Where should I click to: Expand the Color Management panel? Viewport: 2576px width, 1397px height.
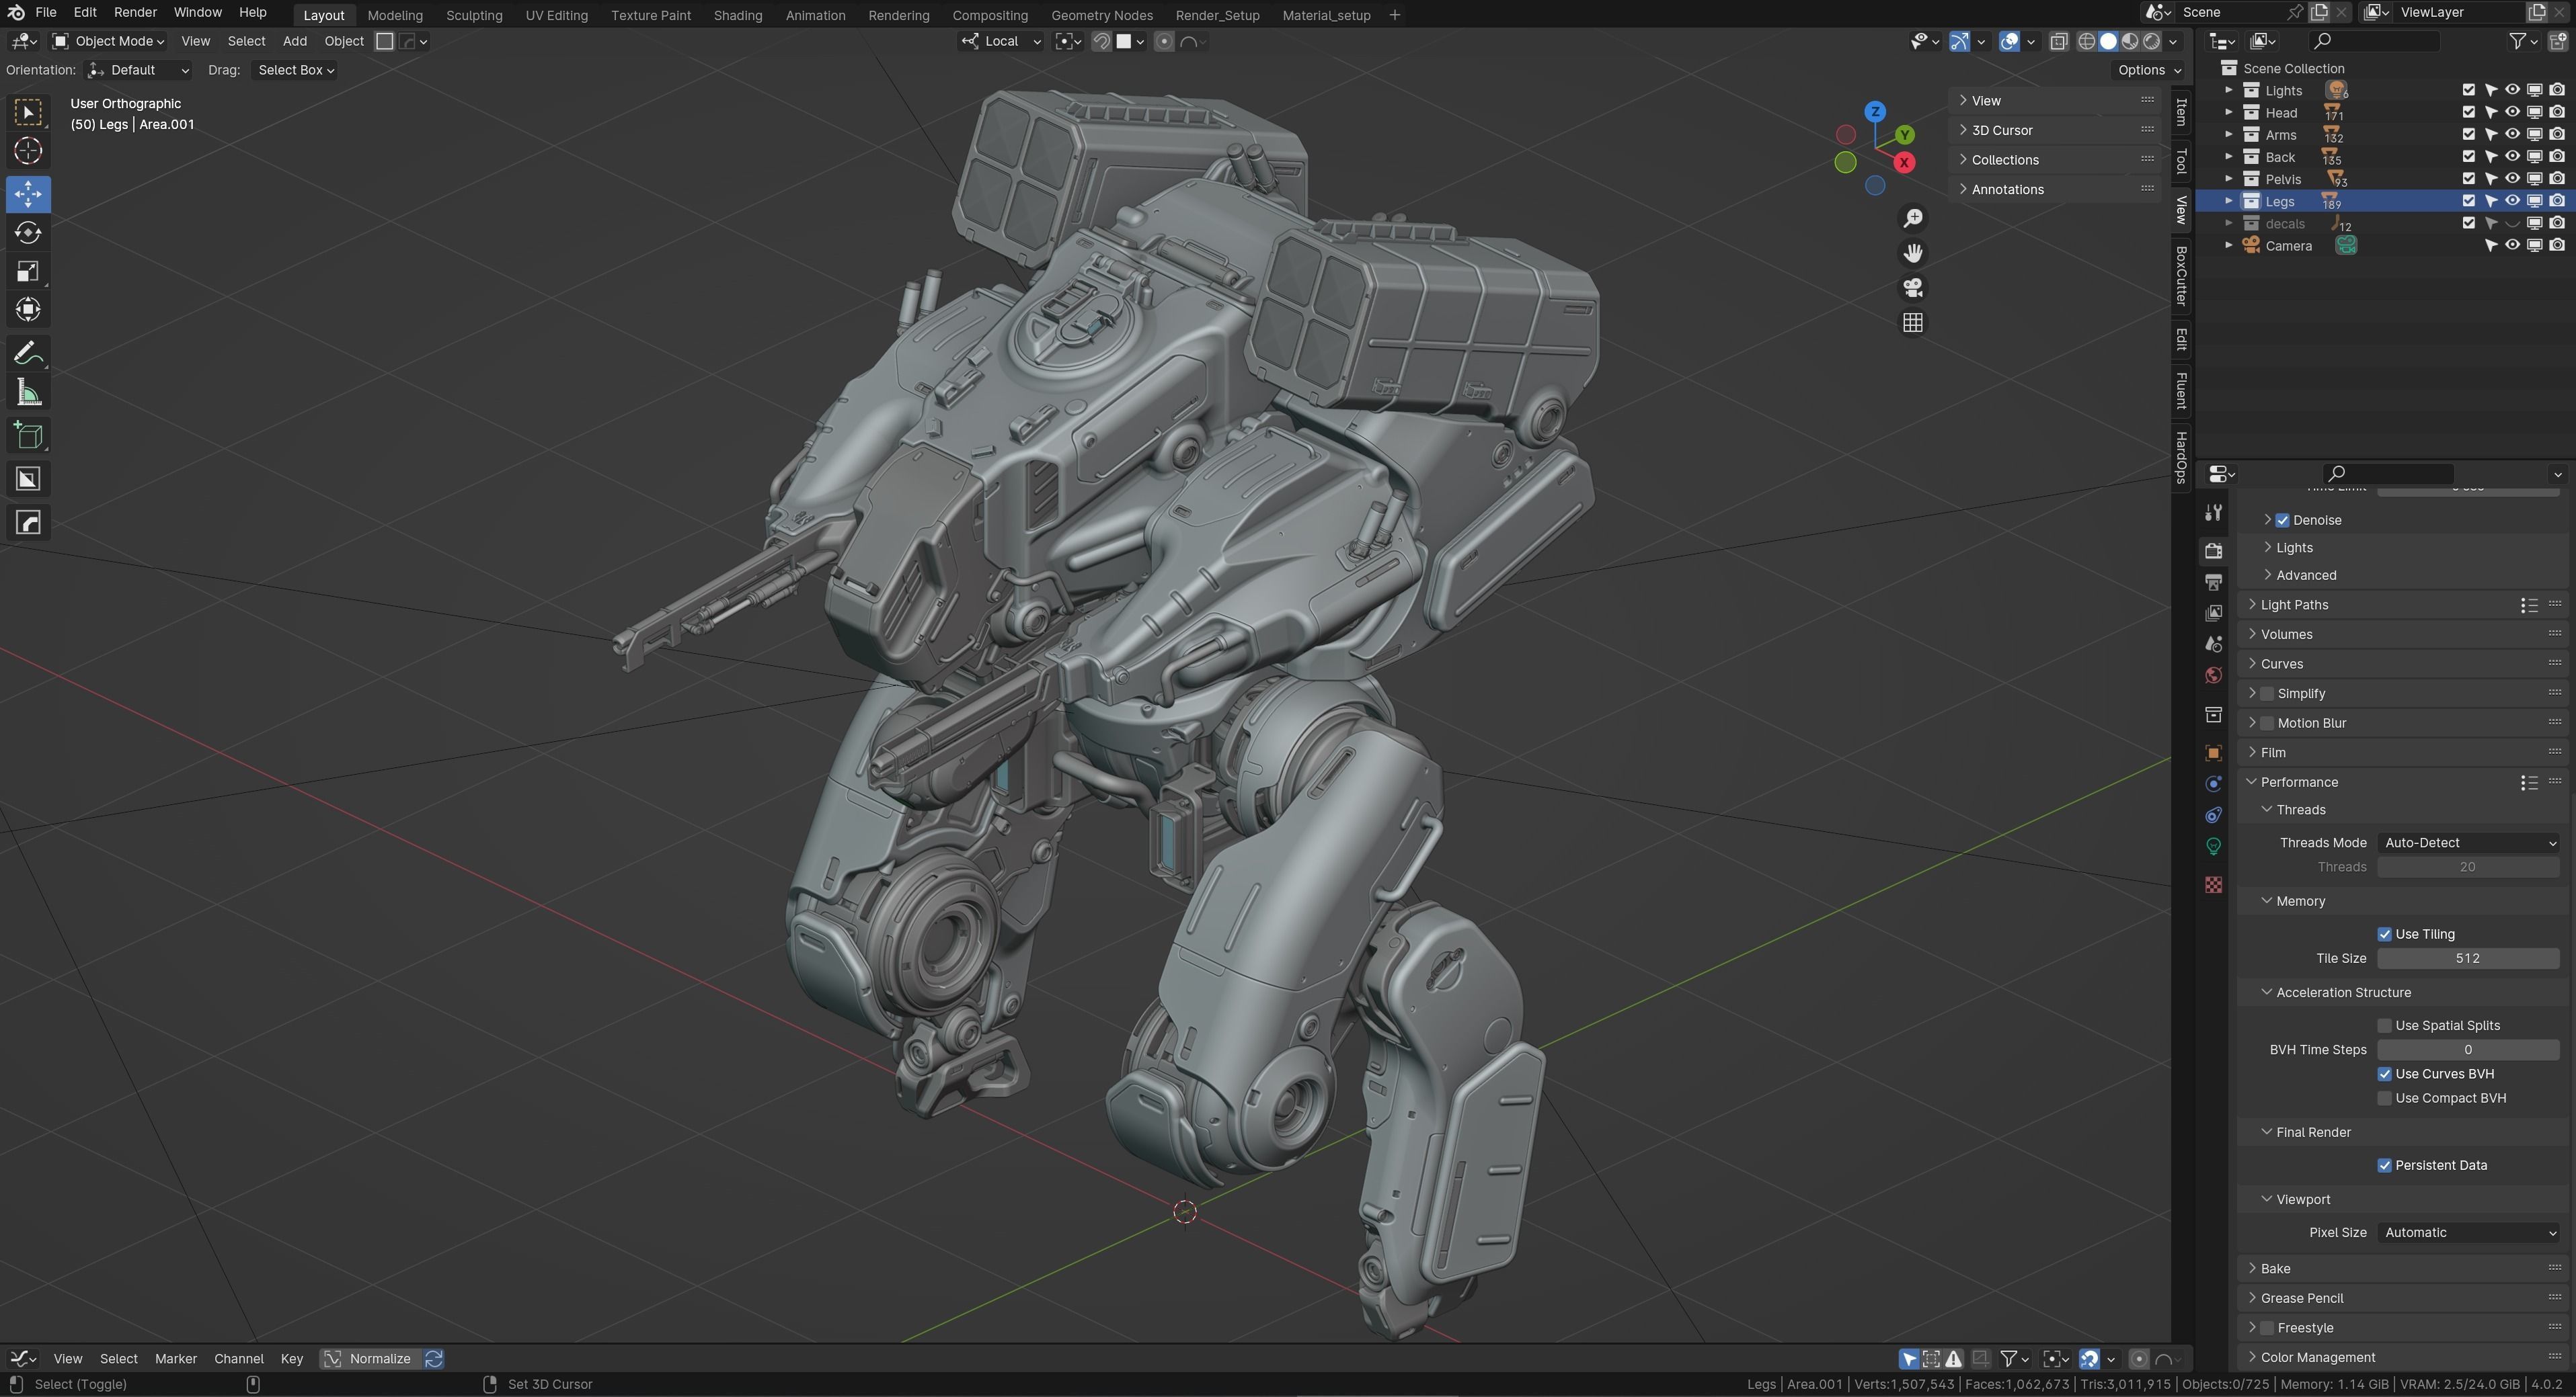(2317, 1358)
